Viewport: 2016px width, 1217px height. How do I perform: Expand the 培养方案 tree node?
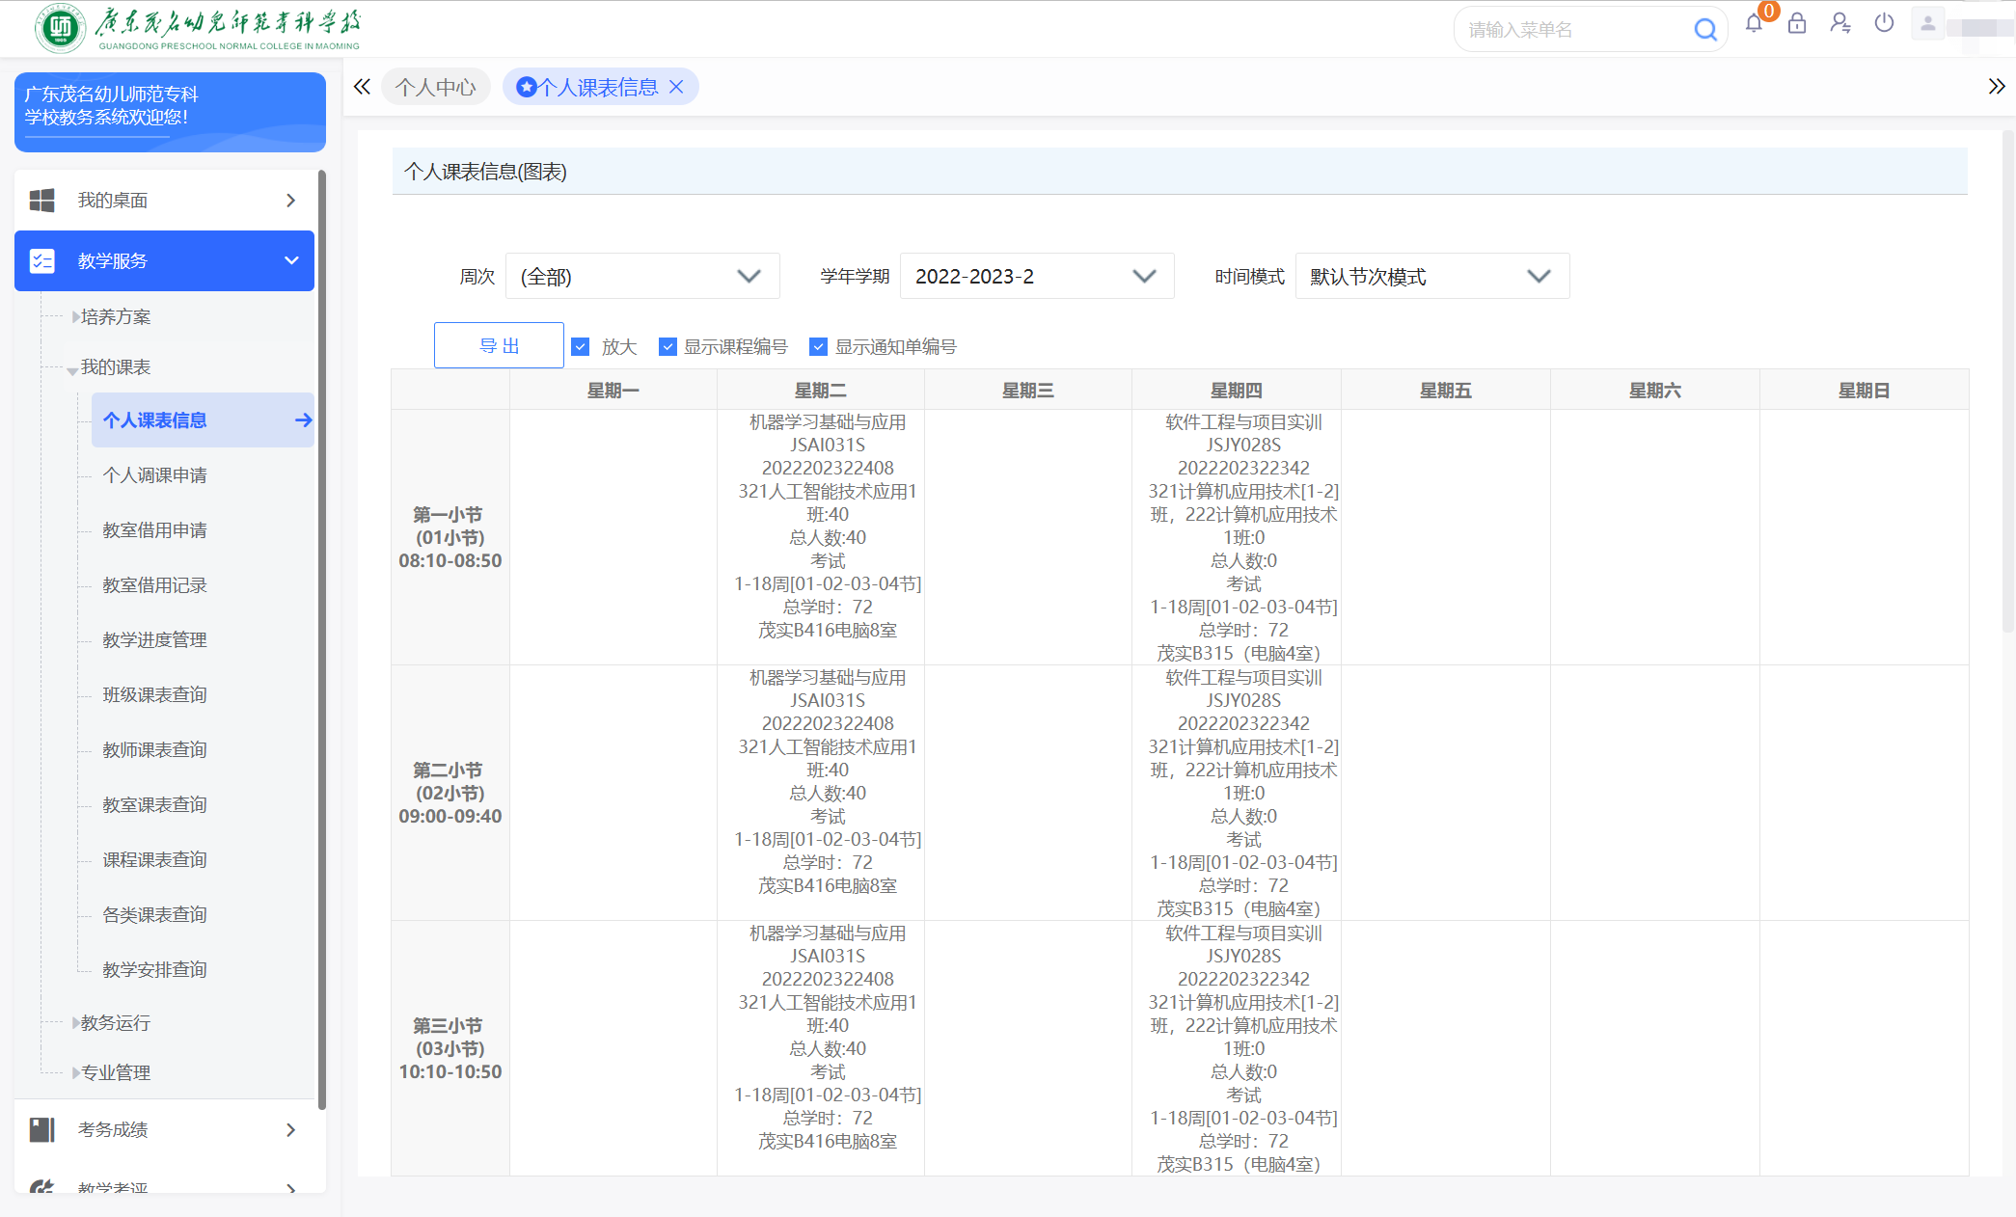click(76, 317)
